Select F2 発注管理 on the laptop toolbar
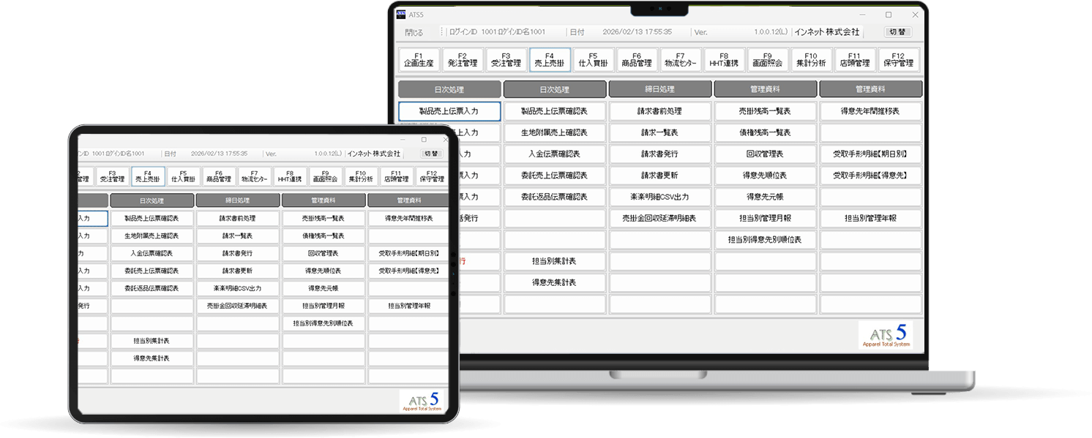The width and height of the screenshot is (1092, 438). click(x=462, y=60)
